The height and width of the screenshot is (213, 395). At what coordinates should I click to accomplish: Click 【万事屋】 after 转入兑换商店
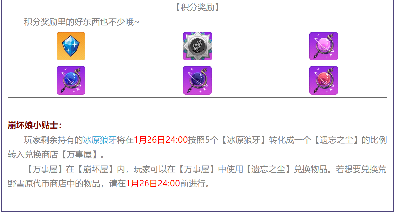pos(79,154)
